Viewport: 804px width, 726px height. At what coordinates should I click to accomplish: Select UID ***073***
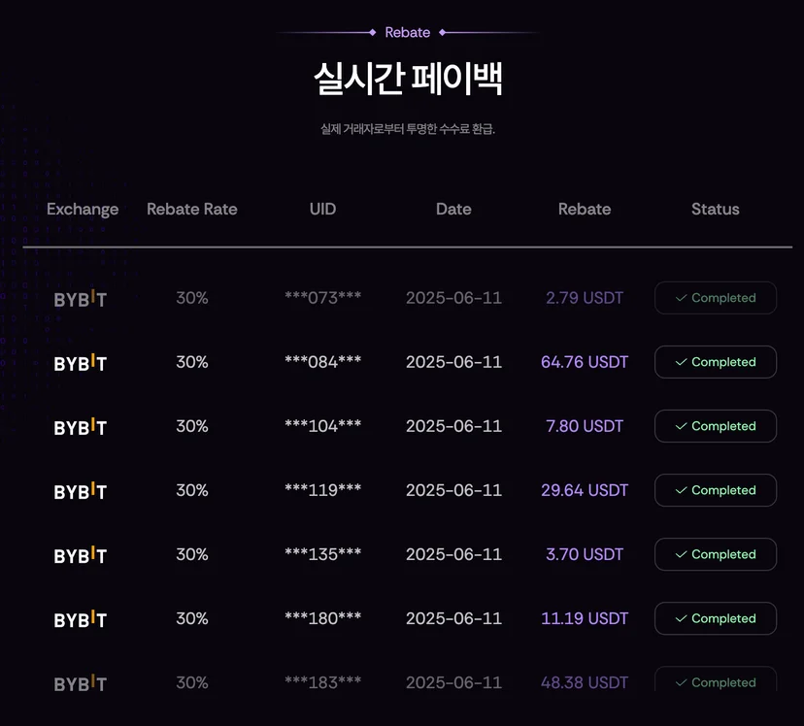pos(323,297)
